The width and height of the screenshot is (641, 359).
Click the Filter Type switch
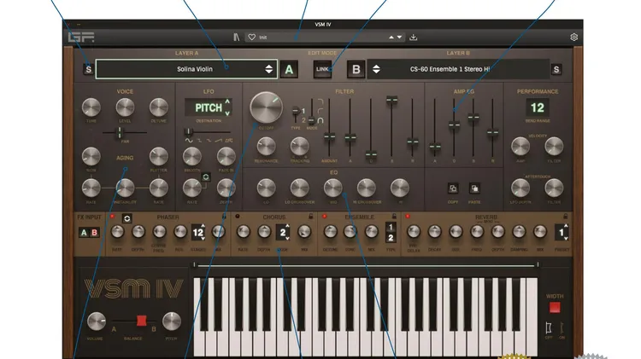[x=296, y=111]
